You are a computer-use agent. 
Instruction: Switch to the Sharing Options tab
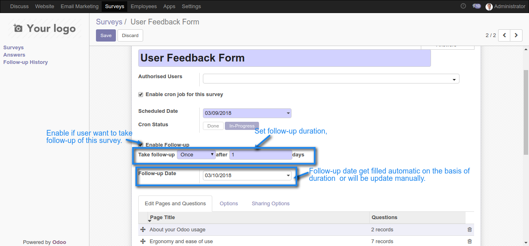[271, 204]
